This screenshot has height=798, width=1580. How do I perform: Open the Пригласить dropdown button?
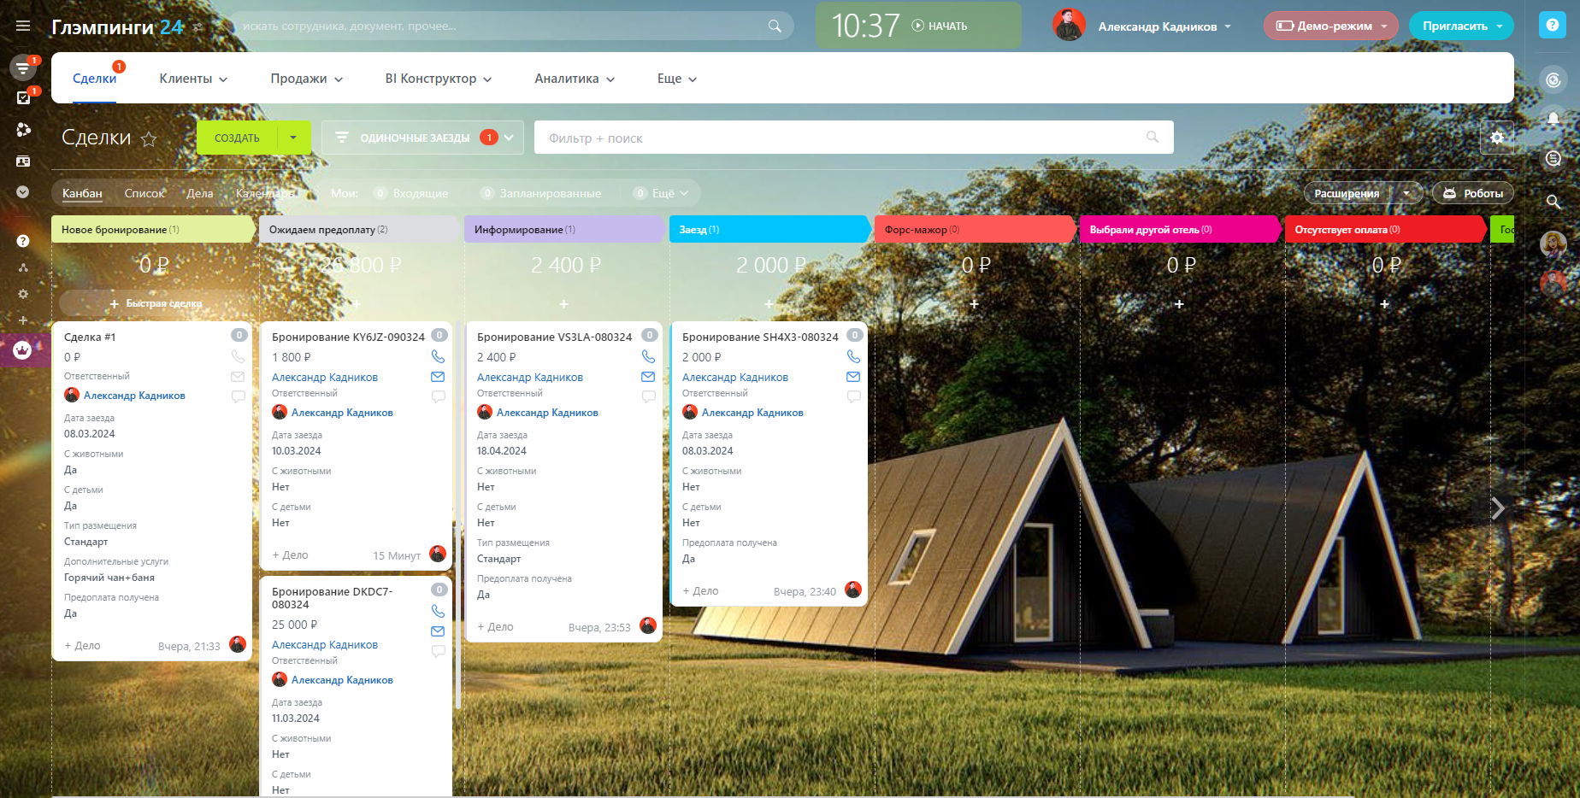pos(1461,26)
